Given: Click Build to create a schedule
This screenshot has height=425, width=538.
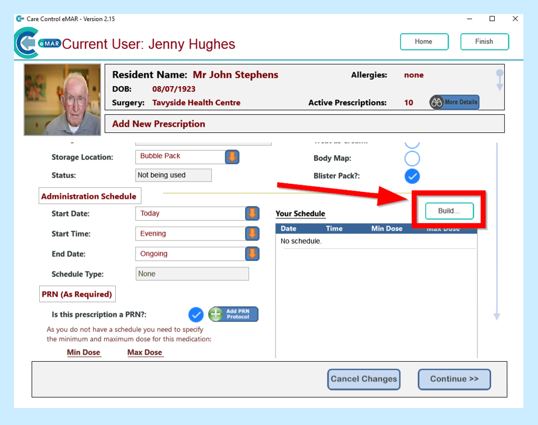Looking at the screenshot, I should tap(449, 211).
